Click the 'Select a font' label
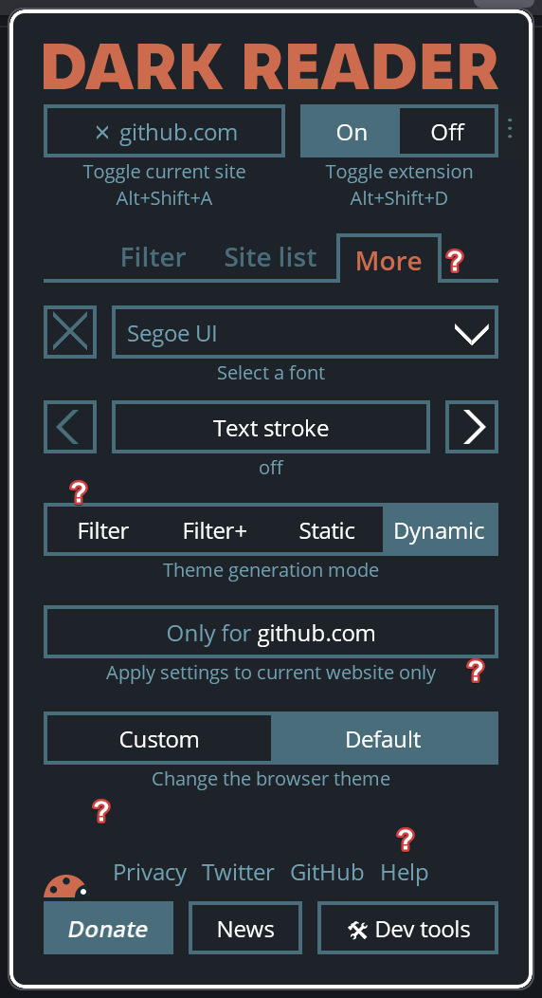The image size is (542, 998). 271,372
